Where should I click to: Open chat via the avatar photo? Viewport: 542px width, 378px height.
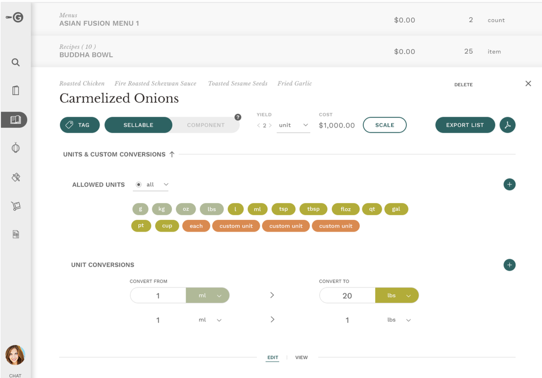[x=15, y=355]
